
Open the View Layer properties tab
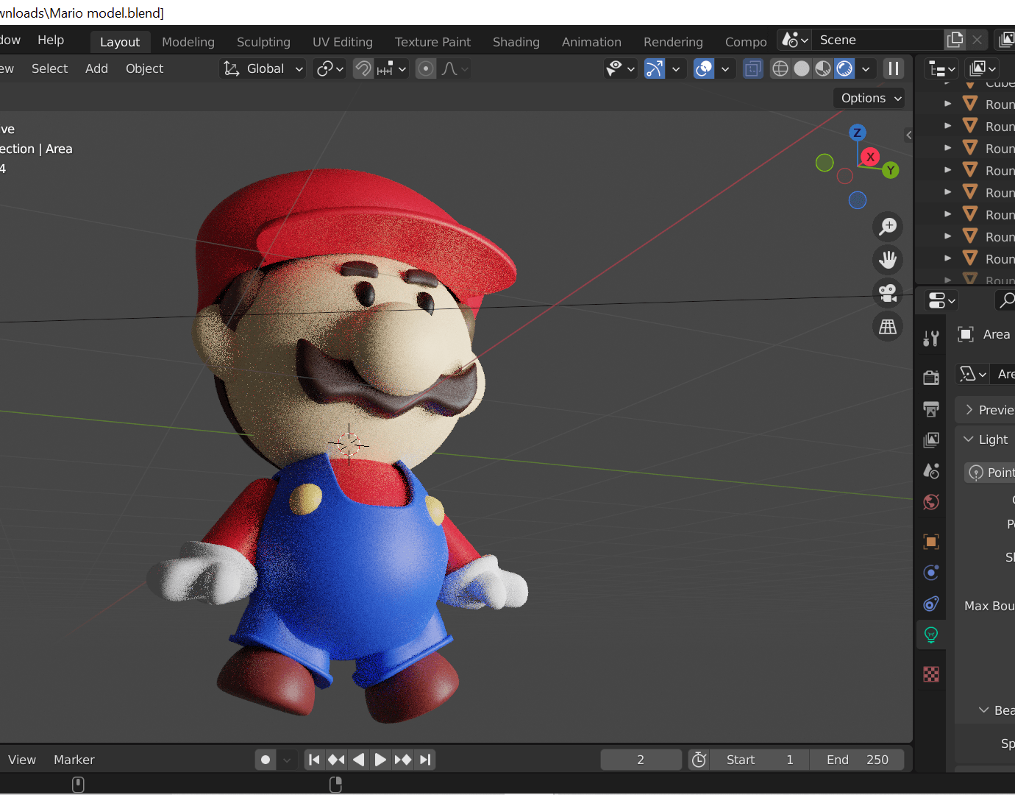click(931, 440)
